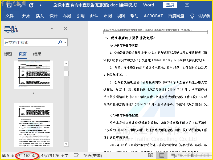This screenshot has height=160, width=213.
Task: Open the Ribbon Display Options icon
Action: tap(187, 5)
